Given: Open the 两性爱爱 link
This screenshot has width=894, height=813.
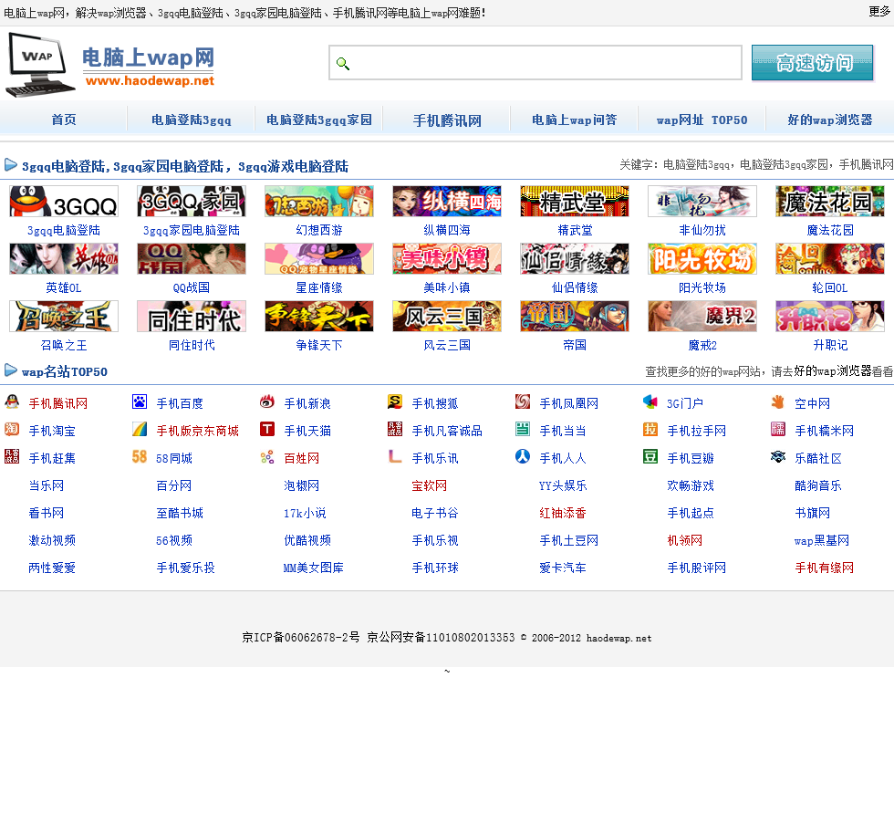Looking at the screenshot, I should pyautogui.click(x=52, y=568).
